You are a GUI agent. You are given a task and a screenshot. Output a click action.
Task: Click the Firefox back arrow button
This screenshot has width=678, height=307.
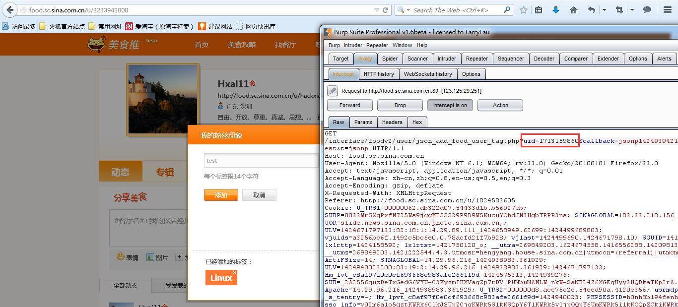coord(9,10)
